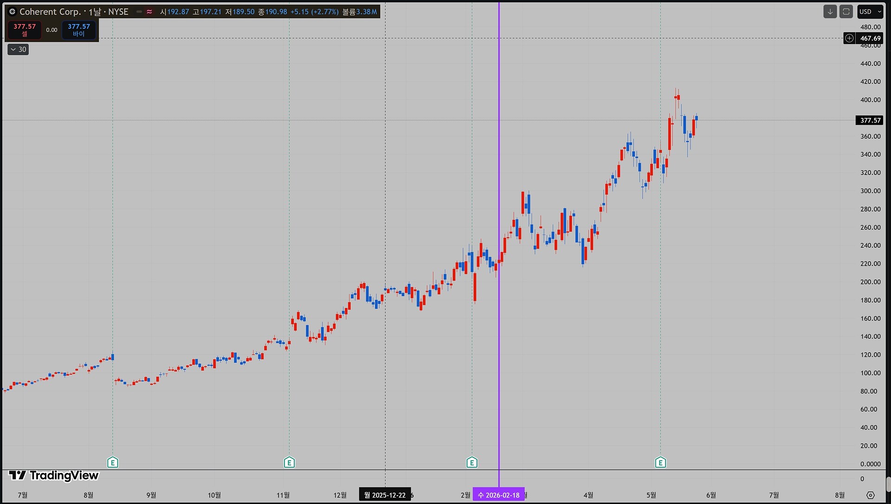The image size is (891, 504).
Task: Click the 4월 time axis label
Action: point(588,495)
